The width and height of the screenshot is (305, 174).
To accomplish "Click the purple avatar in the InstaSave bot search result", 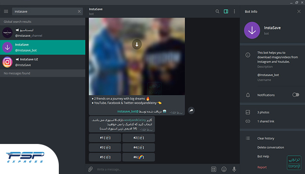I will (7, 47).
